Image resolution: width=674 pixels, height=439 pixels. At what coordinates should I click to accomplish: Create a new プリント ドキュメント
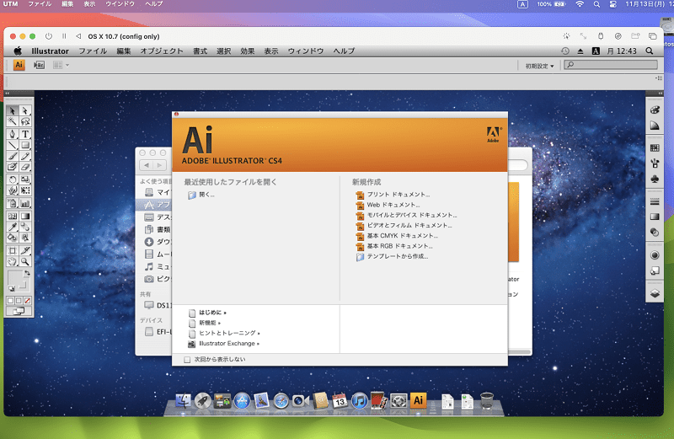coord(399,195)
